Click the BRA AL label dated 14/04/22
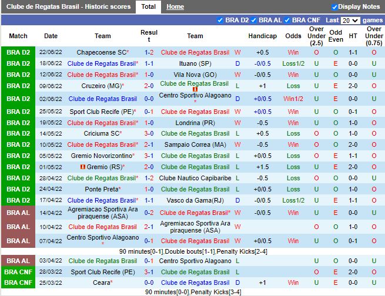Screen dimensions: 385x296 [18, 213]
